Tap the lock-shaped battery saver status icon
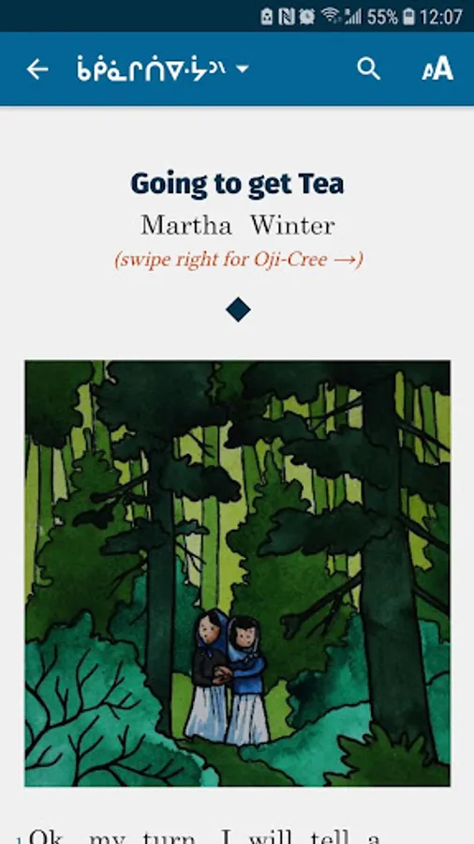This screenshot has height=844, width=474. pos(267,16)
